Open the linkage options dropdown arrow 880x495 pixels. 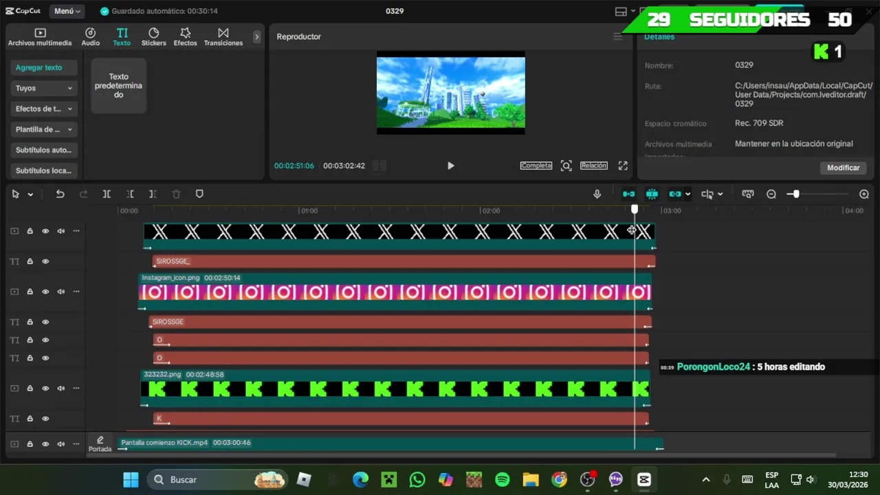pyautogui.click(x=687, y=195)
